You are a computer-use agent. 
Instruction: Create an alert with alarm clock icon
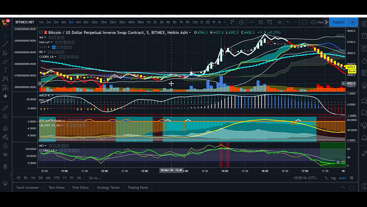click(270, 22)
